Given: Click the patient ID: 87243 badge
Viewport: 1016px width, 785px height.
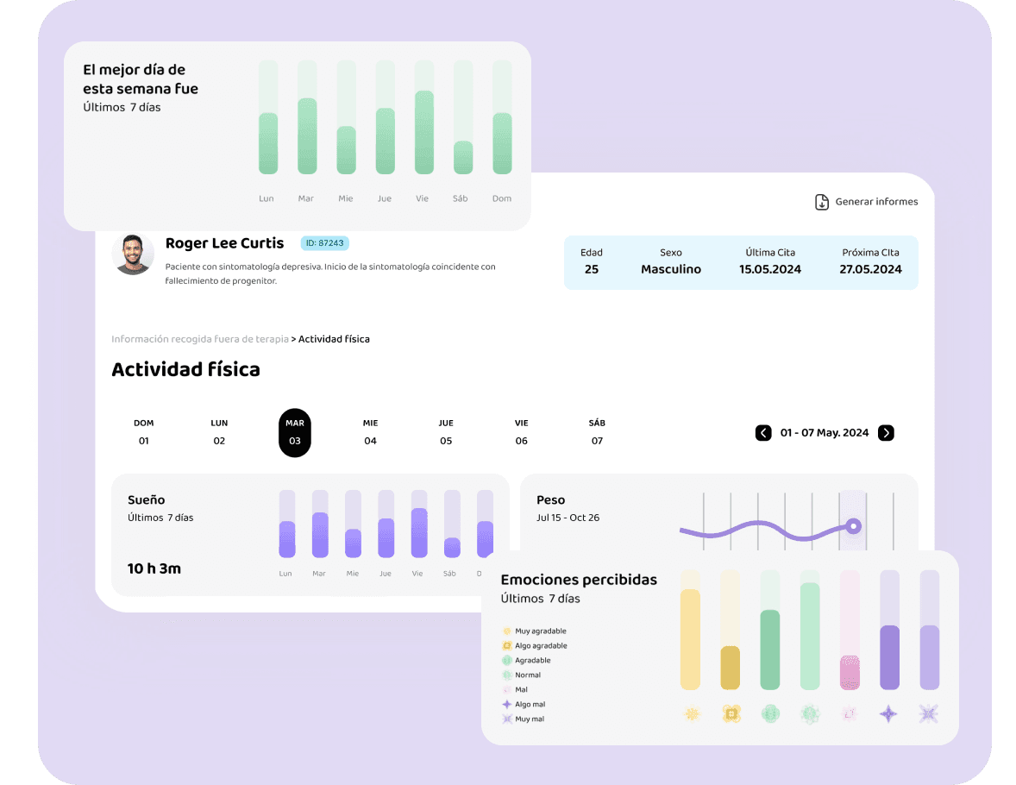Looking at the screenshot, I should pyautogui.click(x=325, y=243).
